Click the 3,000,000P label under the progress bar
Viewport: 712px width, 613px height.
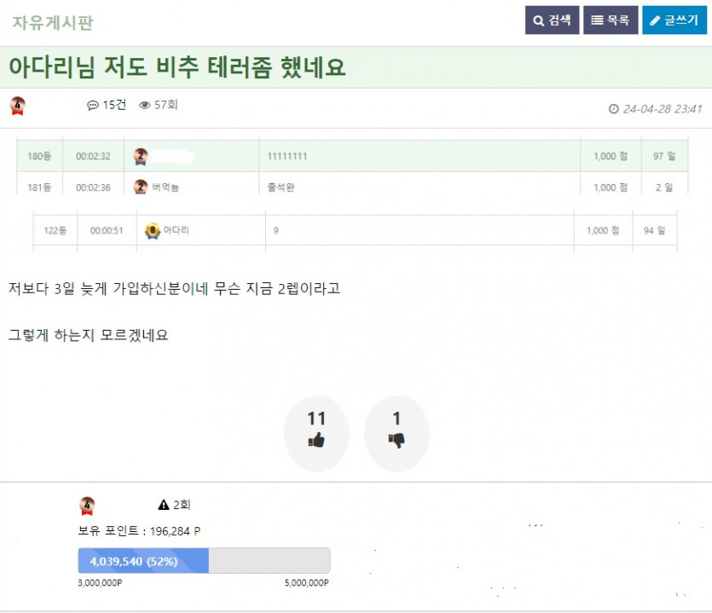pos(100,582)
